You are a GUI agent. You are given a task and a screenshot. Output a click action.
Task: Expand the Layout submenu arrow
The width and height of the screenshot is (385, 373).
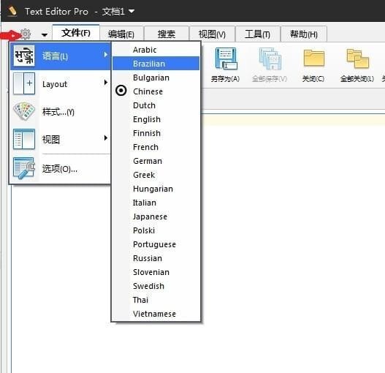[x=106, y=83]
